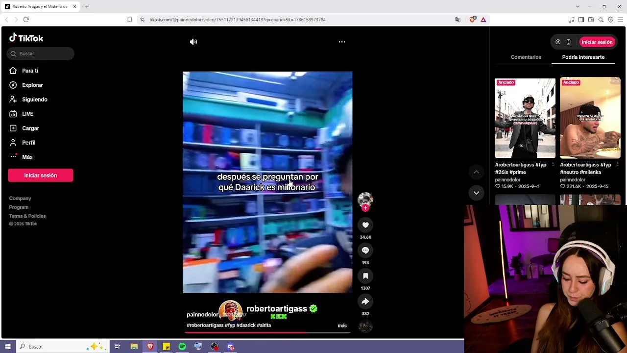
Task: Close the Roberto Artigas TikTok tab
Action: pos(74,6)
